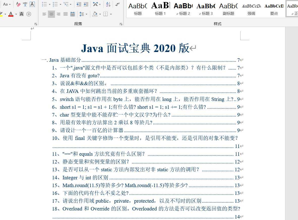298x220 pixels.
Task: Toggle center alignment
Action: [51, 14]
